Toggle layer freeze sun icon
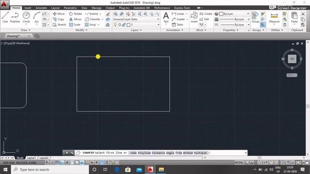Viewport: 310px width, 174px height. 120,25
